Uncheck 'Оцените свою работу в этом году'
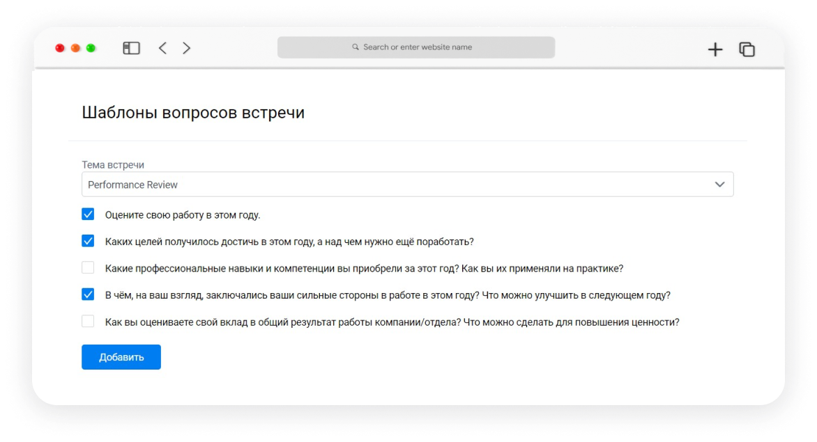Screen dimensions: 817x442 [88, 214]
